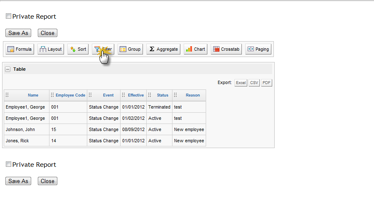
Task: Click the bottom Close button
Action: (47, 181)
